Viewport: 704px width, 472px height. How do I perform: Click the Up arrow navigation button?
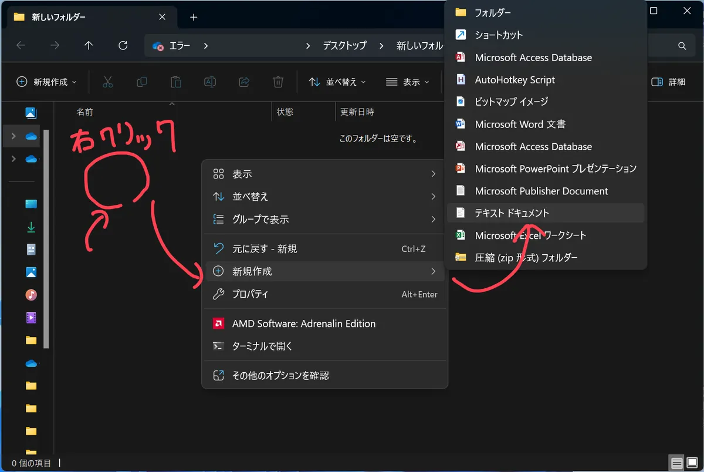coord(89,46)
